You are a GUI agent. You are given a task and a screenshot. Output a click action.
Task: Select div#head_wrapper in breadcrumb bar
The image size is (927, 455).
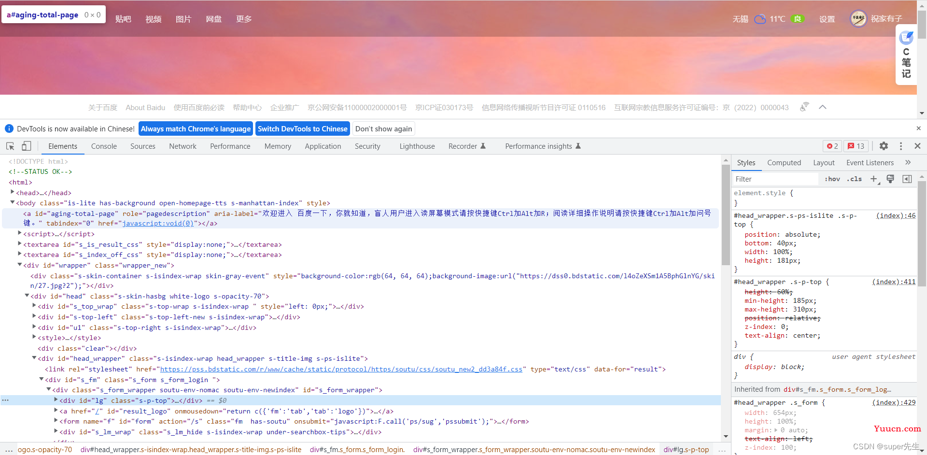click(x=191, y=450)
